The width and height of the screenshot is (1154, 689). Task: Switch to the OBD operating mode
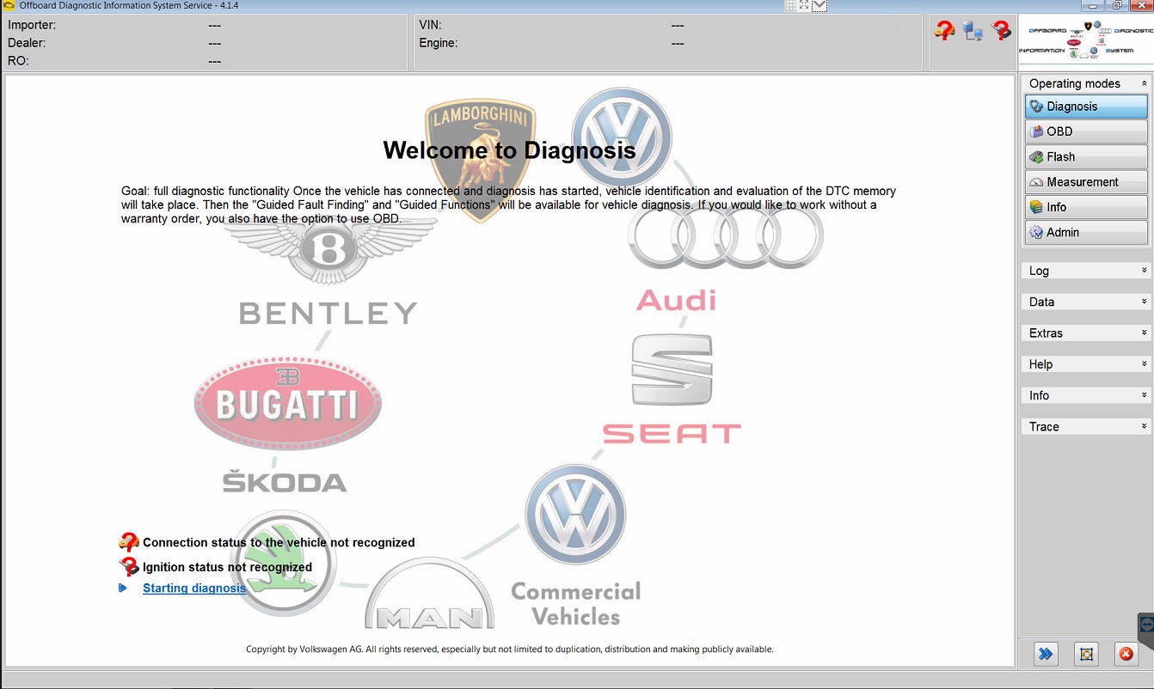click(1086, 131)
